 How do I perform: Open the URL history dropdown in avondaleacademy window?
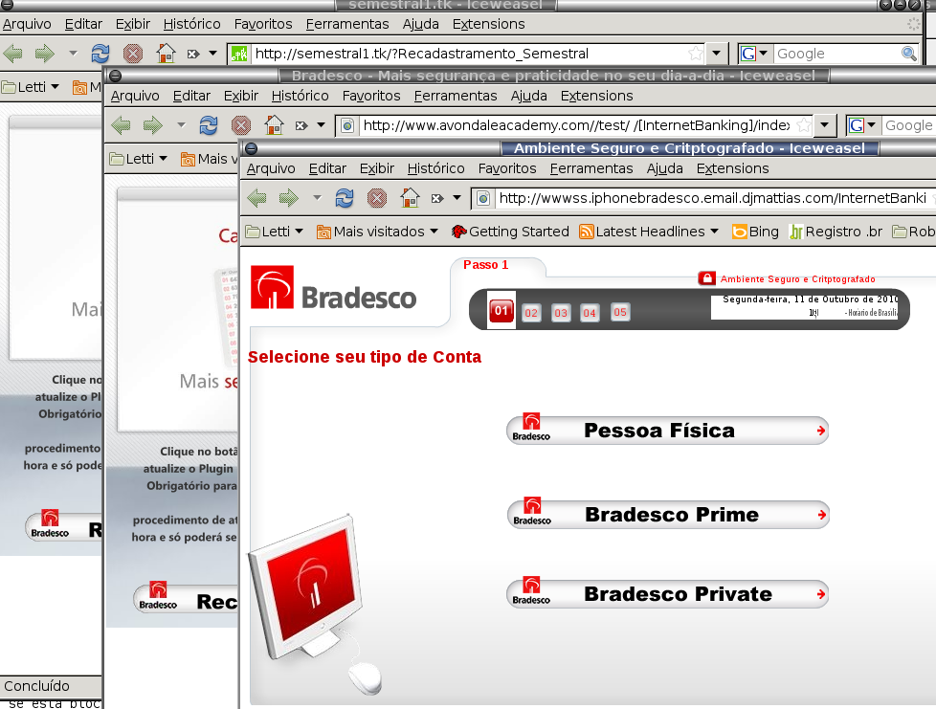(824, 125)
